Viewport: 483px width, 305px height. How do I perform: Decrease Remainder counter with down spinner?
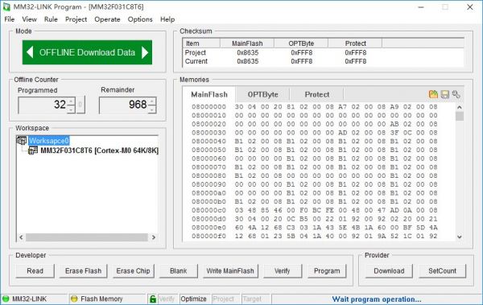click(x=152, y=109)
